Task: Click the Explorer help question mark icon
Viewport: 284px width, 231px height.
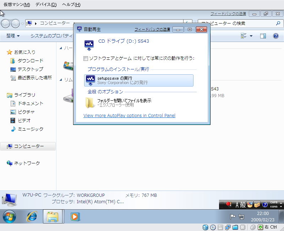Action: [x=276, y=36]
